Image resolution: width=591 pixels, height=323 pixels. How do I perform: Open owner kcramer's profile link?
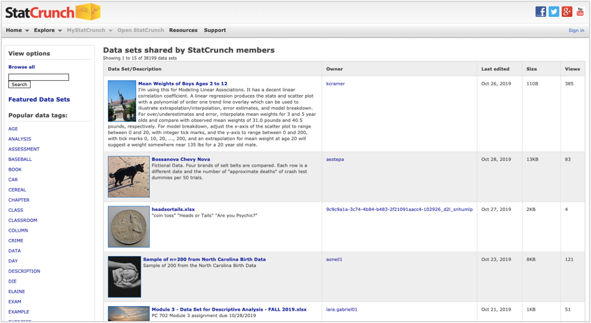335,84
